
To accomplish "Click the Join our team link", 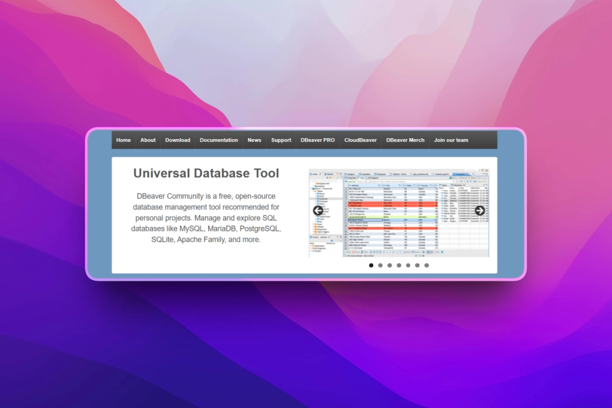I will [451, 140].
